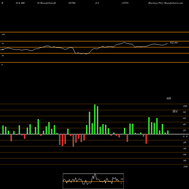Click the 'SI & MR' header text
The width and height of the screenshot is (189, 189).
pos(20,3)
